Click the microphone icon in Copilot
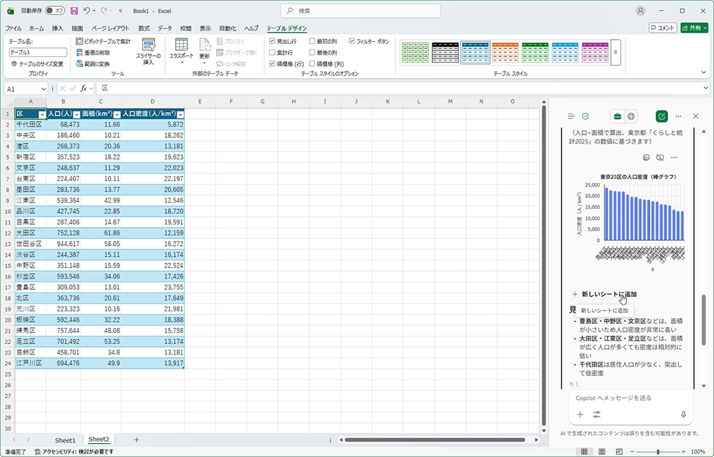The image size is (714, 457). click(x=683, y=415)
